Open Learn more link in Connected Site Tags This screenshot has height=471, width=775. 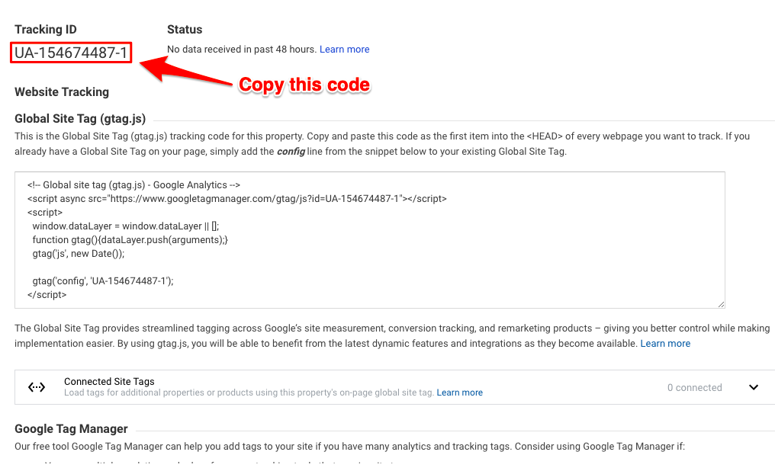pos(460,392)
